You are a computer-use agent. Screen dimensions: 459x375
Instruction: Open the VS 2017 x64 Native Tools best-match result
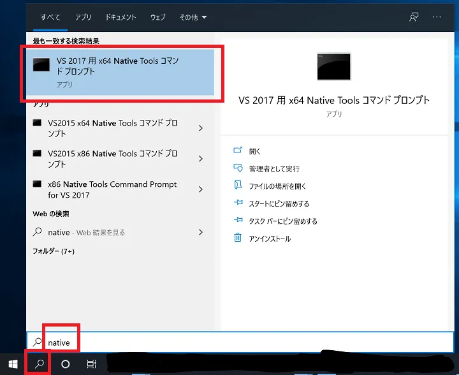point(120,72)
